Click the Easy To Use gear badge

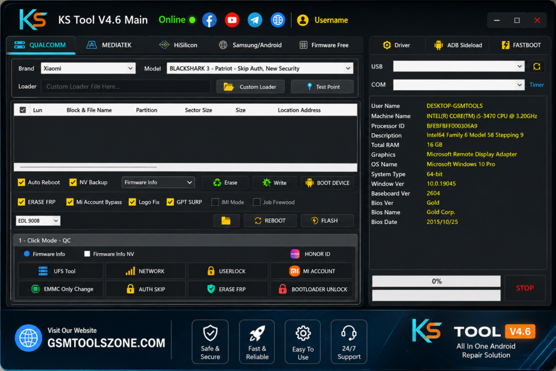point(303,342)
